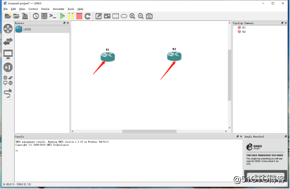290x189 pixels.
Task: Toggle show interface labels icon
Action: [x=44, y=16]
